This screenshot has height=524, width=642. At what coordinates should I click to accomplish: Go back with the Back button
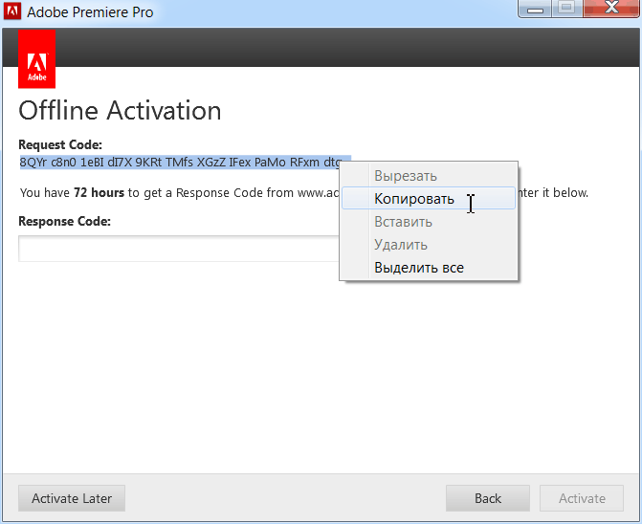click(488, 498)
